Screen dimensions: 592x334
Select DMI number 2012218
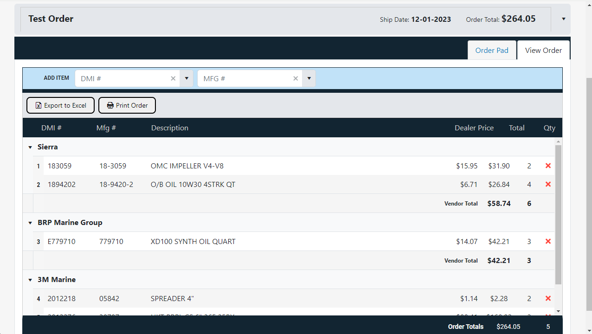coord(62,298)
